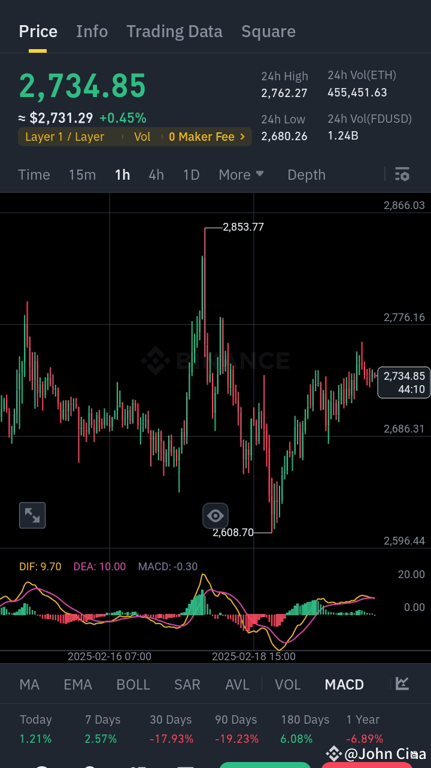Viewport: 431px width, 768px height.
Task: Toggle the MACD sub-indicator
Action: click(344, 684)
